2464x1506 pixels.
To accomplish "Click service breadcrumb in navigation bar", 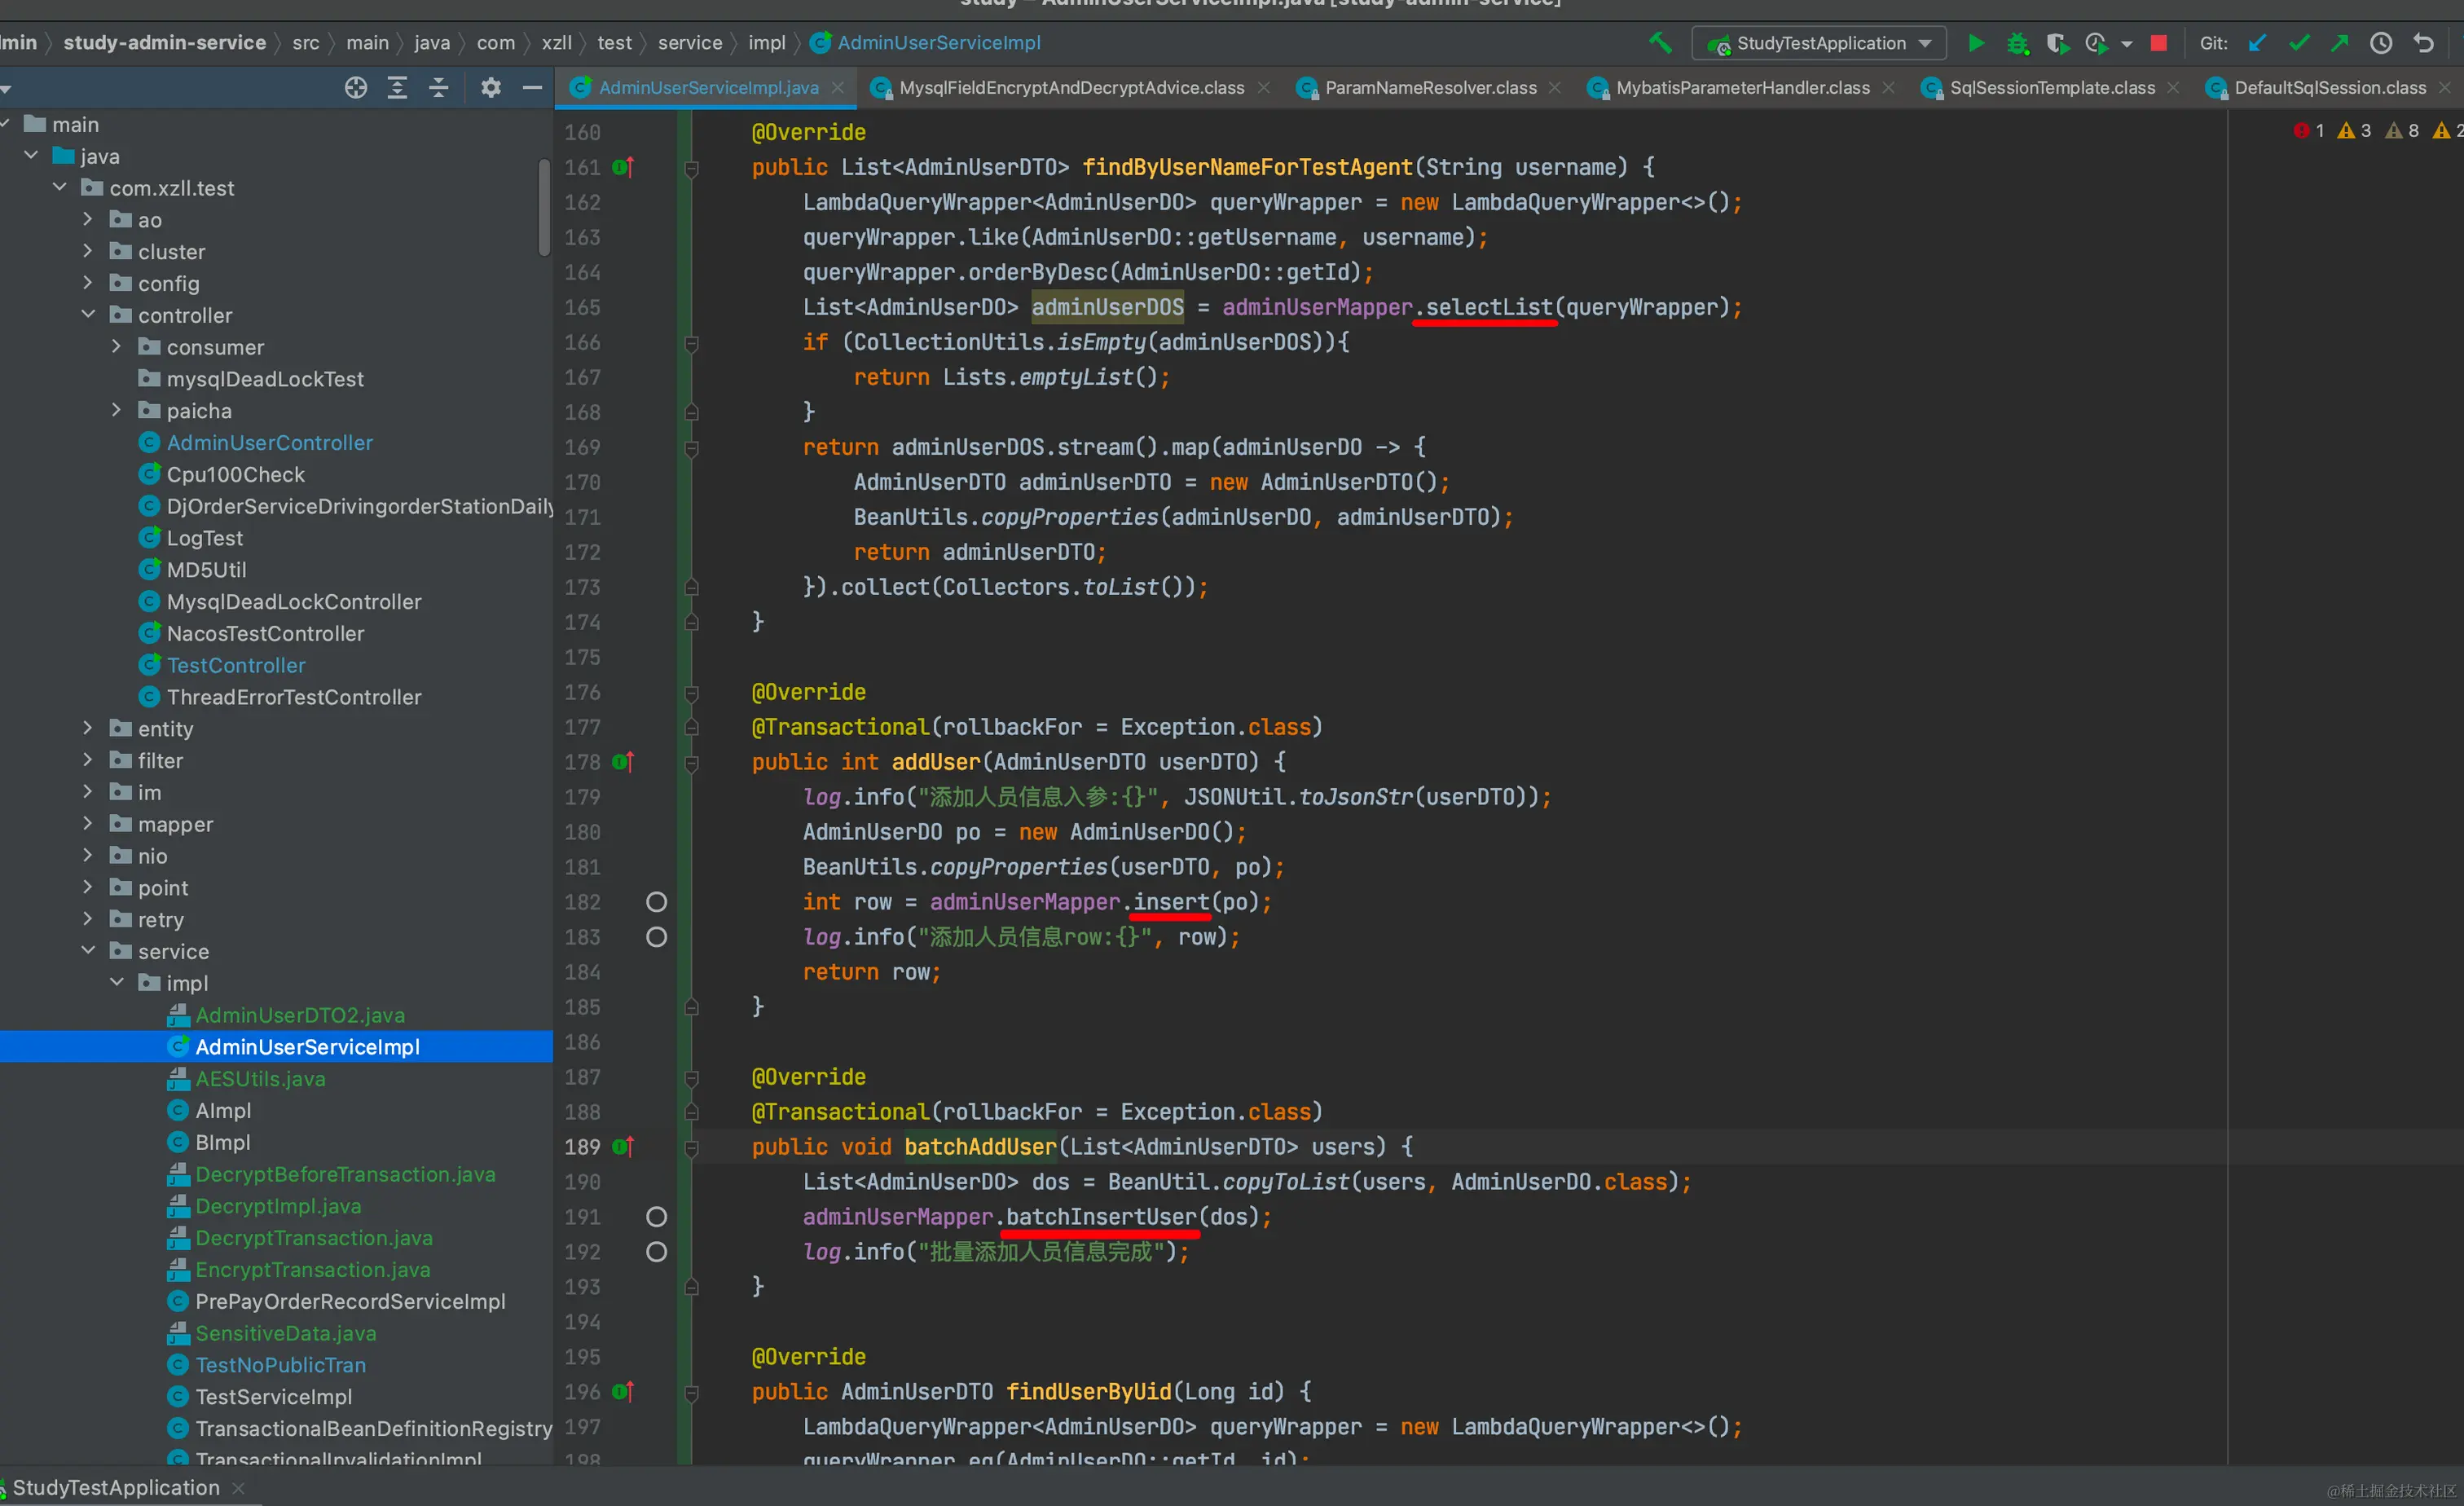I will click(x=690, y=43).
